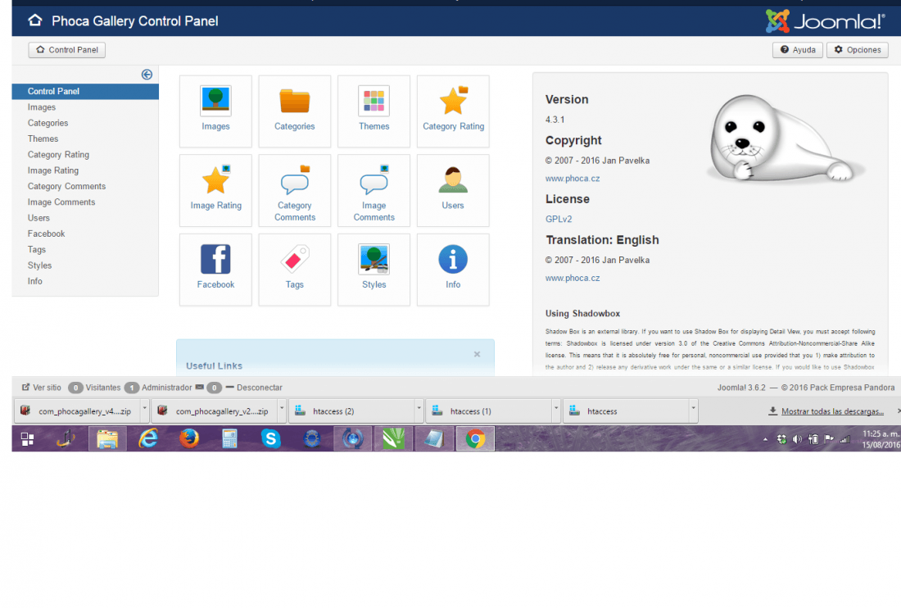This screenshot has height=608, width=901.
Task: Open the Categories folder tile
Action: click(295, 111)
